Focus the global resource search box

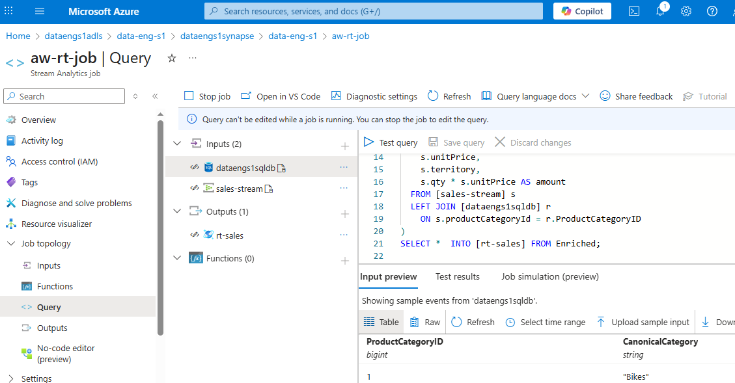pos(373,11)
